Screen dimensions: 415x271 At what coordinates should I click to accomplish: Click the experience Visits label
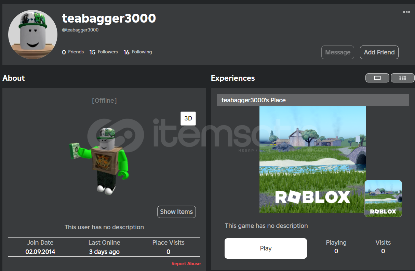tap(383, 243)
